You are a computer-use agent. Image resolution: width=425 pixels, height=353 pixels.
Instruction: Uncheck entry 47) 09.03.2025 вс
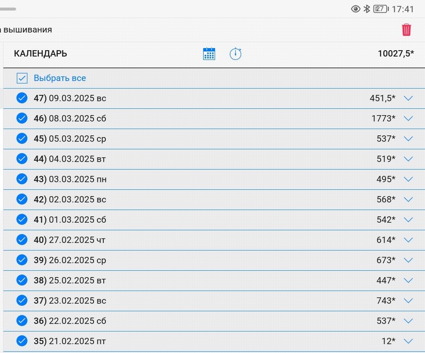pos(22,98)
